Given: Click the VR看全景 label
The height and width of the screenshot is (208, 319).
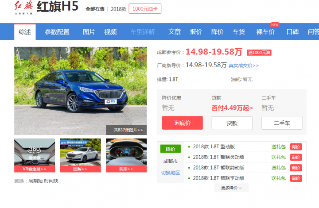Looking at the screenshot, I should click(x=35, y=169).
